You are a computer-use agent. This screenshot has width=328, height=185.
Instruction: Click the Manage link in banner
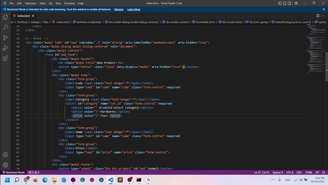tap(119, 9)
